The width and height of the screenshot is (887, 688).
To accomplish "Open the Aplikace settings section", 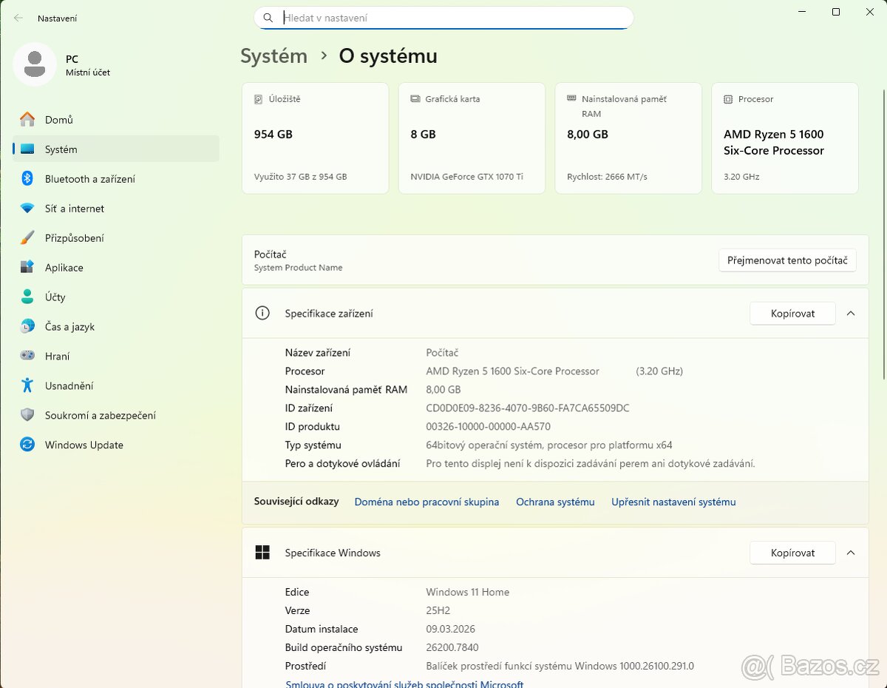I will 64,268.
